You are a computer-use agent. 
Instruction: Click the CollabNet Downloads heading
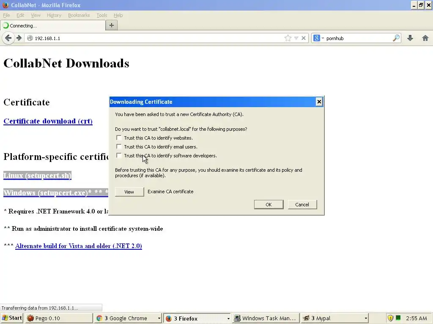(x=66, y=63)
